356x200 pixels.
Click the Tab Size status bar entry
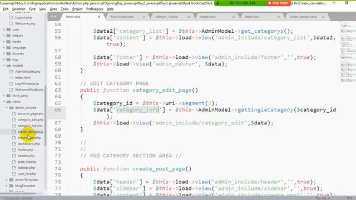coord(323,198)
